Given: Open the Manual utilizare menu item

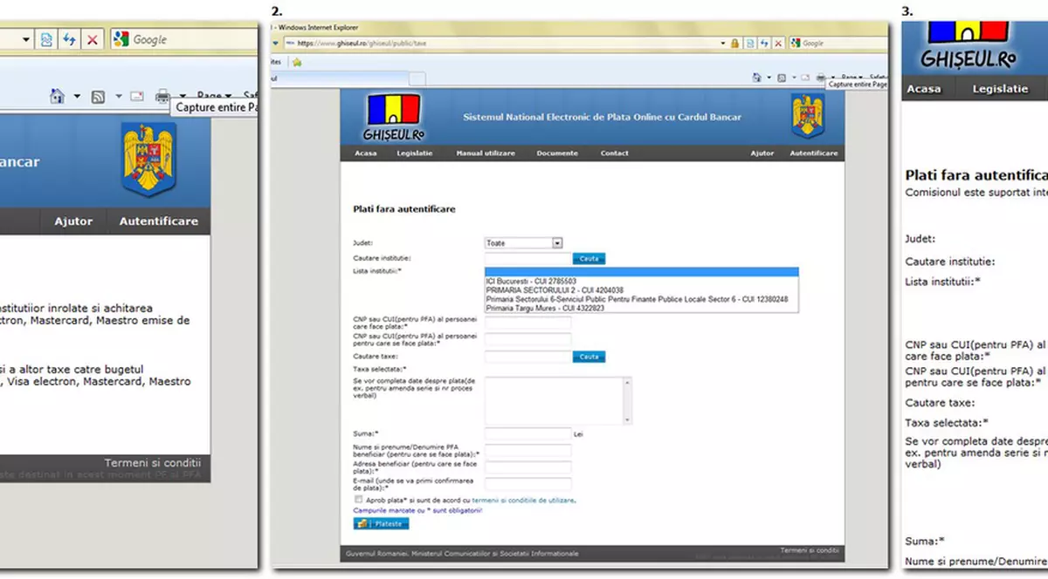Looking at the screenshot, I should pos(485,153).
